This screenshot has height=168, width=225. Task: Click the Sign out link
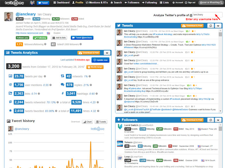click(190, 3)
